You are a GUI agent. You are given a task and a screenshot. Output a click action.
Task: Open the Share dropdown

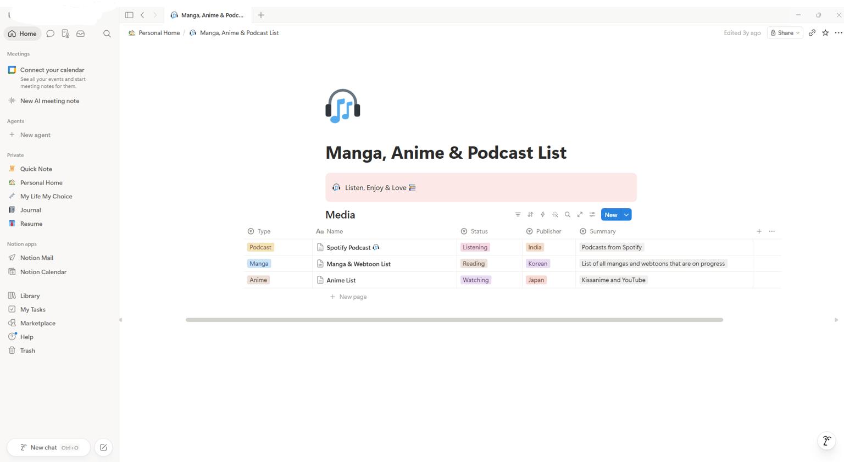tap(785, 33)
